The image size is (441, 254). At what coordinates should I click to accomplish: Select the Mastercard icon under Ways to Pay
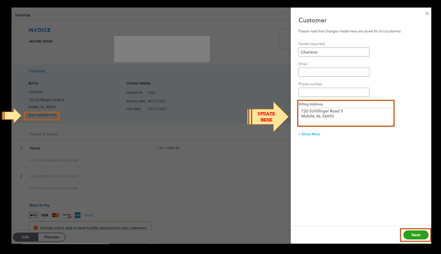coord(55,215)
